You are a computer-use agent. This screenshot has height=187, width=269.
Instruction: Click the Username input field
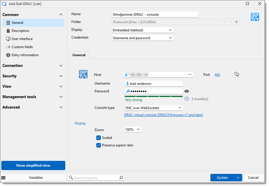pyautogui.click(x=154, y=84)
